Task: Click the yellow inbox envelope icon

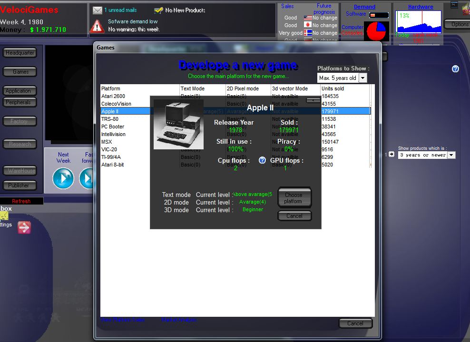Action: pyautogui.click(x=4, y=215)
